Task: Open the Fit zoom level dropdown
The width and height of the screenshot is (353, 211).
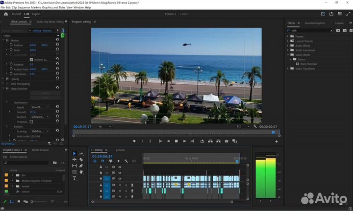Action: point(104,126)
